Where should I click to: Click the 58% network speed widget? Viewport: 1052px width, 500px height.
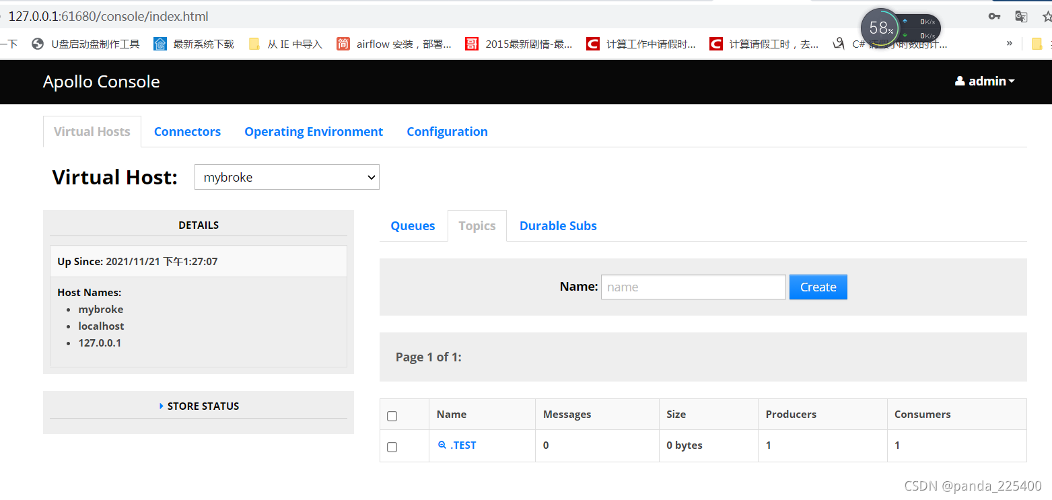[901, 28]
